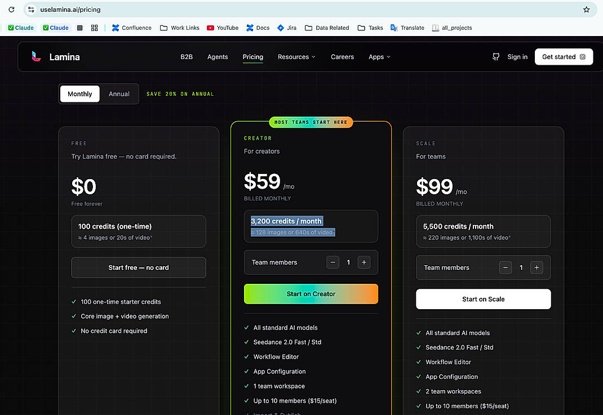
Task: Click the $0 Free price
Action: [x=83, y=187]
